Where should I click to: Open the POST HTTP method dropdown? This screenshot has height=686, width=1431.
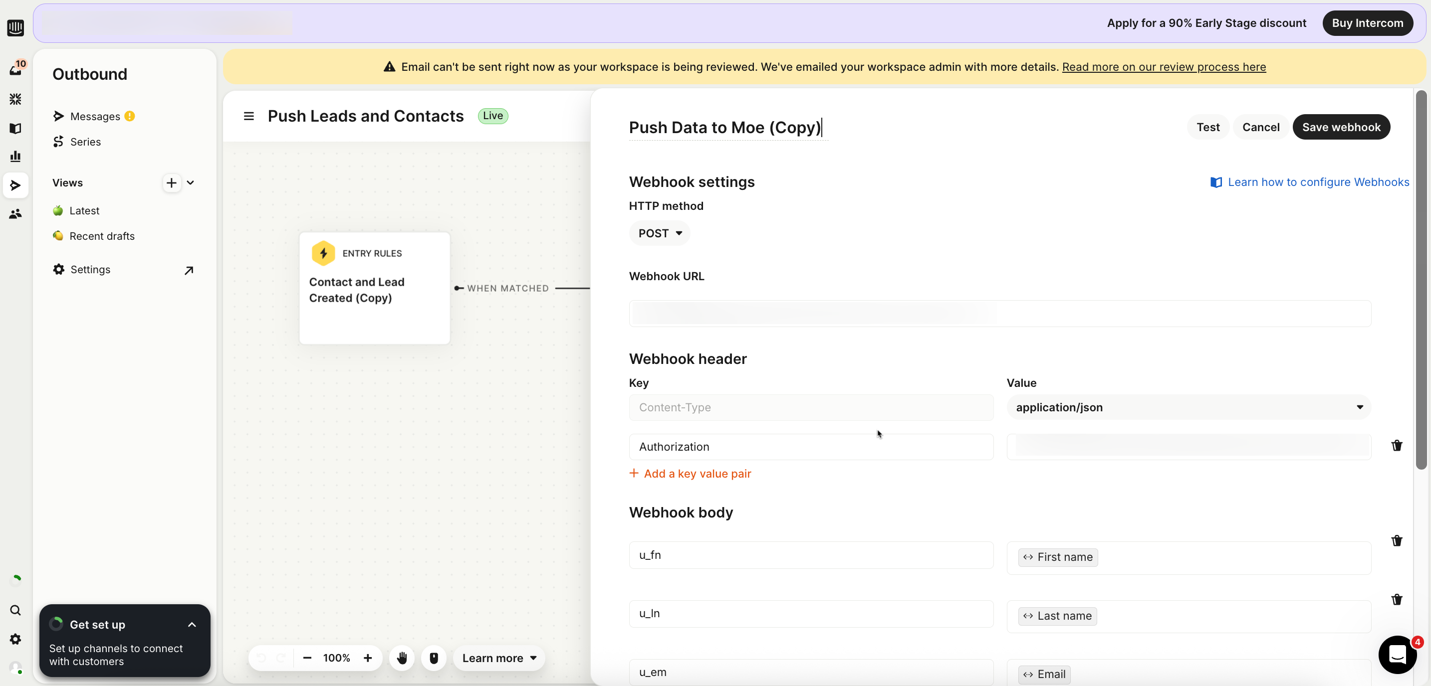(660, 233)
